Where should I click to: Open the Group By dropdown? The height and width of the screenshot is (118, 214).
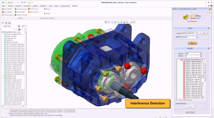click(x=193, y=53)
